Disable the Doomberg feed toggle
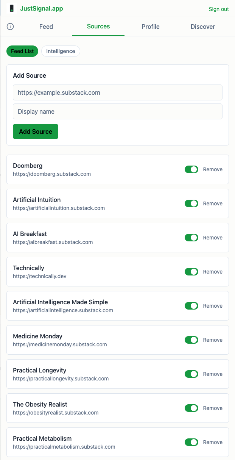 191,169
